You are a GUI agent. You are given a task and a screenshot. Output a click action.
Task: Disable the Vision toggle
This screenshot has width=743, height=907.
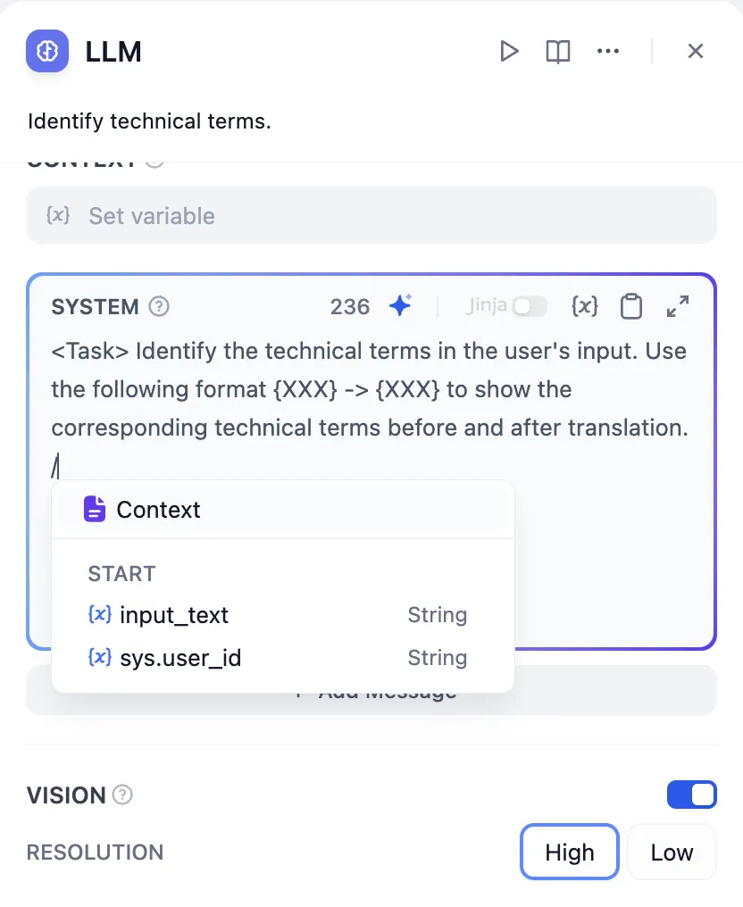pyautogui.click(x=691, y=795)
